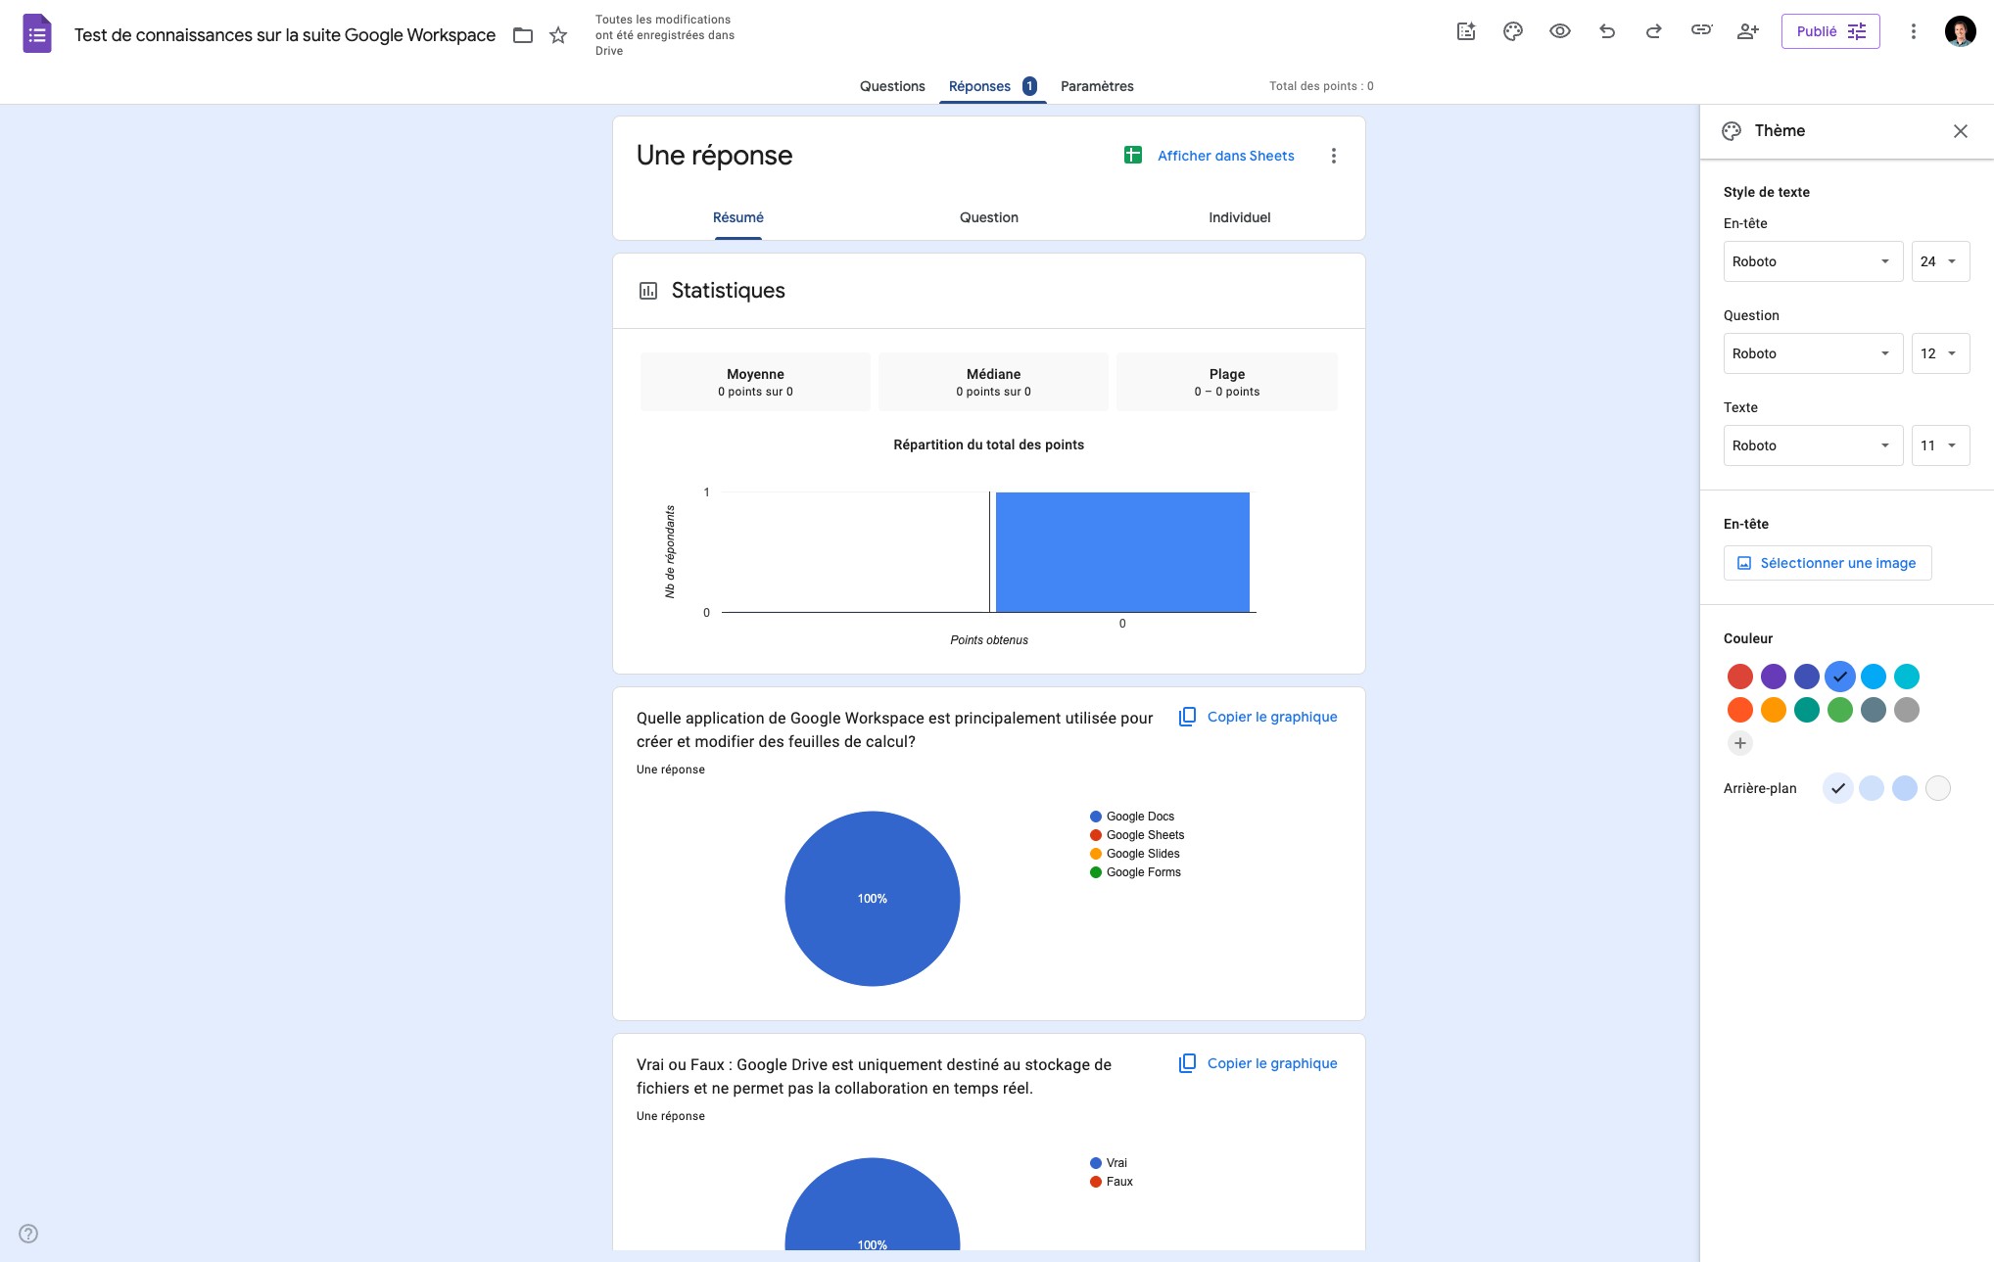Image resolution: width=1994 pixels, height=1262 pixels.
Task: Open the form's more options menu
Action: pos(1913,31)
